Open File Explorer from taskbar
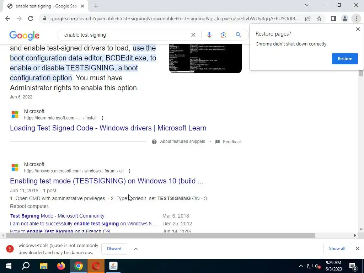This screenshot has width=364, height=273. (44, 266)
